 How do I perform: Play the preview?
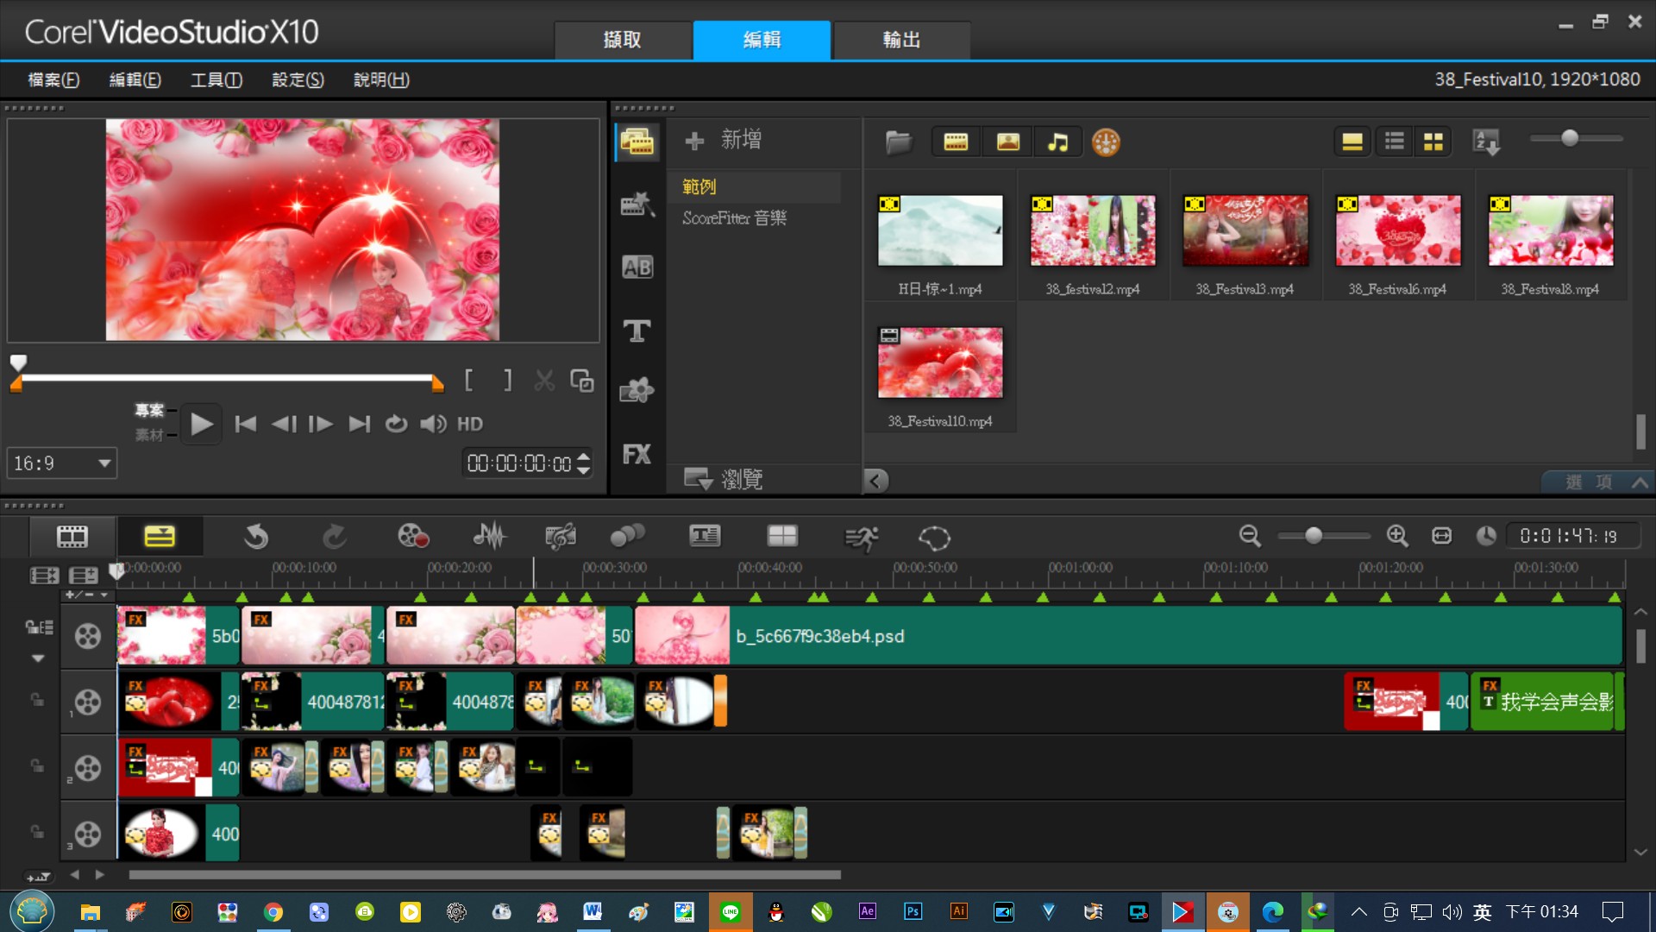click(201, 424)
